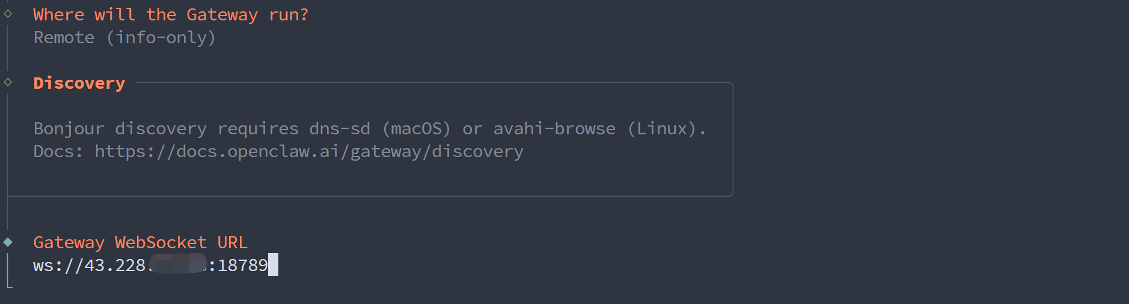Click the corner bracket below the URL prompt
1129x304 pixels.
[9, 285]
